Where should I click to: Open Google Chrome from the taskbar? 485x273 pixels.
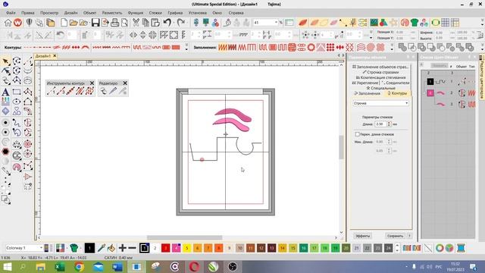[x=79, y=267]
